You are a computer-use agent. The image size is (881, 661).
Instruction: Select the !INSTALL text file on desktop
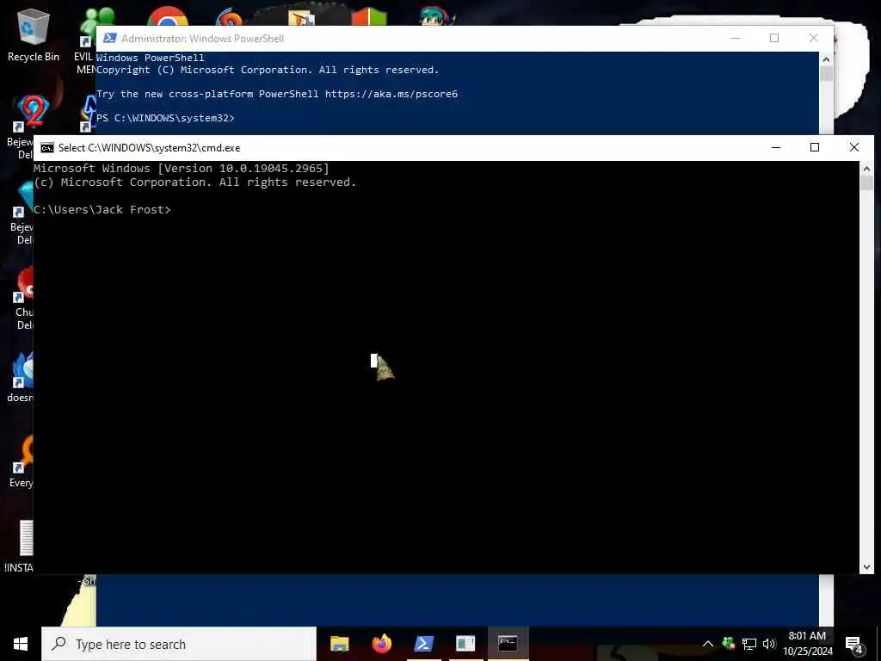point(21,547)
